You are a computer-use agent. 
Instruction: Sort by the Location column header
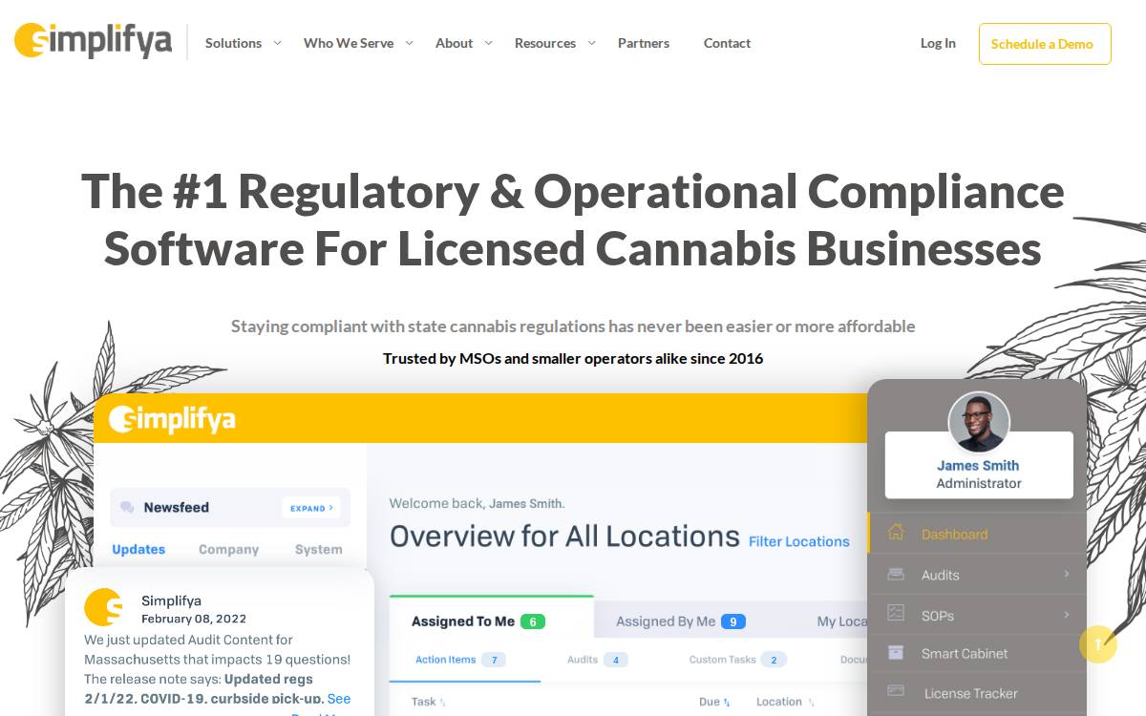[x=784, y=702]
